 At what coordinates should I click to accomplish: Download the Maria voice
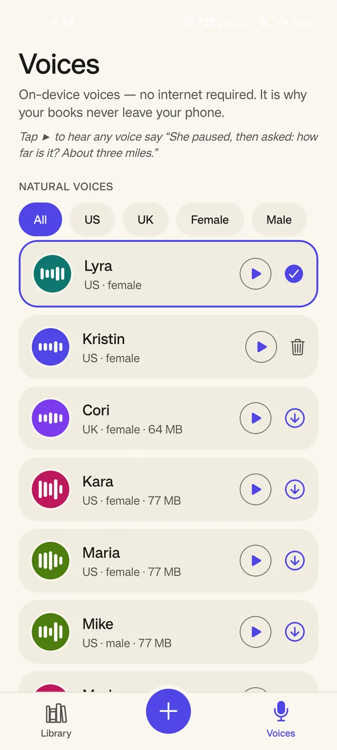click(x=295, y=561)
